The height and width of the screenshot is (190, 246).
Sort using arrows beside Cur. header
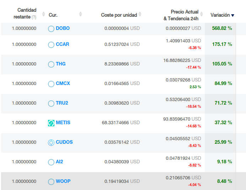[80, 14]
